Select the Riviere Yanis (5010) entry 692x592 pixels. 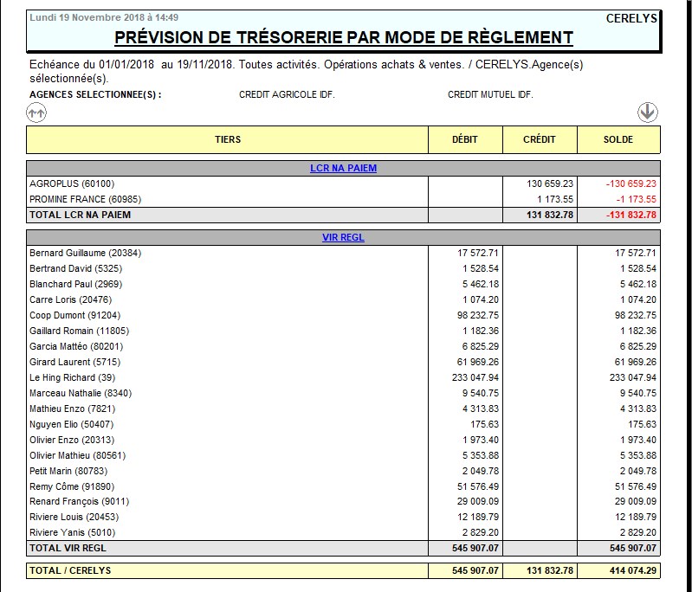pyautogui.click(x=72, y=532)
